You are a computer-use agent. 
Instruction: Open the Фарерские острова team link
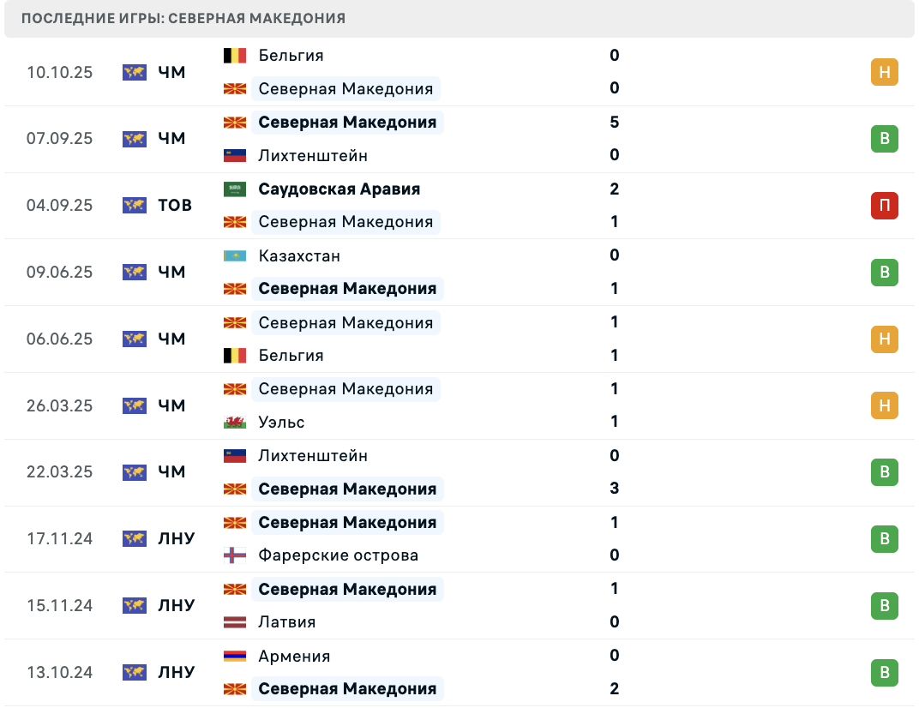click(339, 555)
